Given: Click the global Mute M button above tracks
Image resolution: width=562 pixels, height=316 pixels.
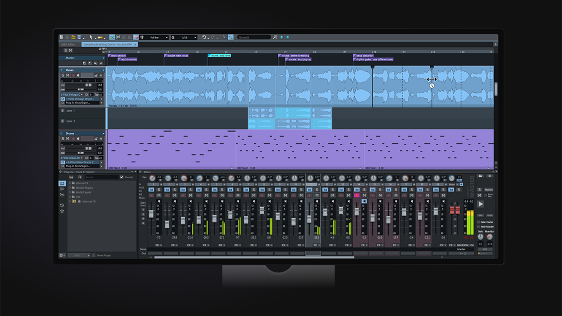Looking at the screenshot, I should click(70, 51).
